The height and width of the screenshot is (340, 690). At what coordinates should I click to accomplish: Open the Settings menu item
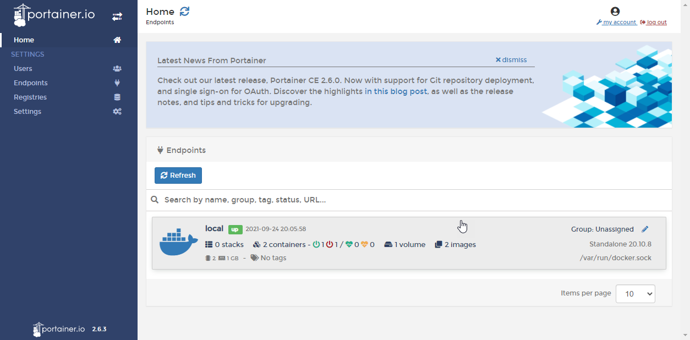coord(69,112)
